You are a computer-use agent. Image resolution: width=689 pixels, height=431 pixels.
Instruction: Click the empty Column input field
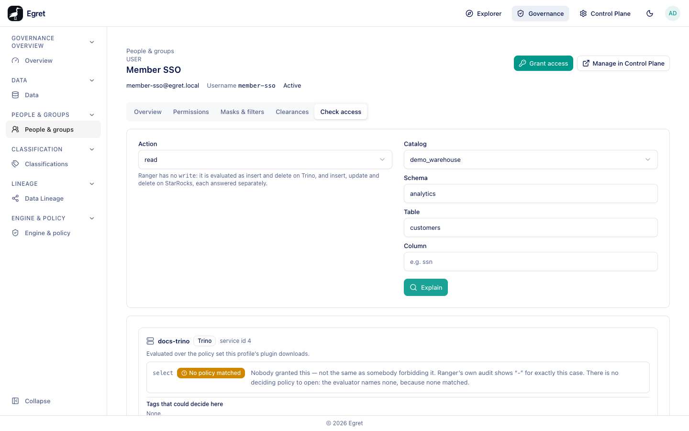531,261
